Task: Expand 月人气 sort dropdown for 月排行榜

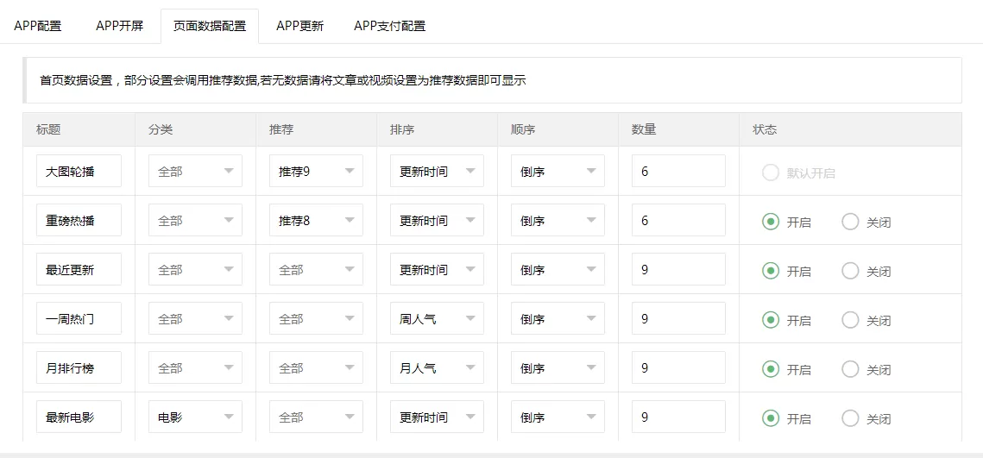Action: tap(437, 368)
